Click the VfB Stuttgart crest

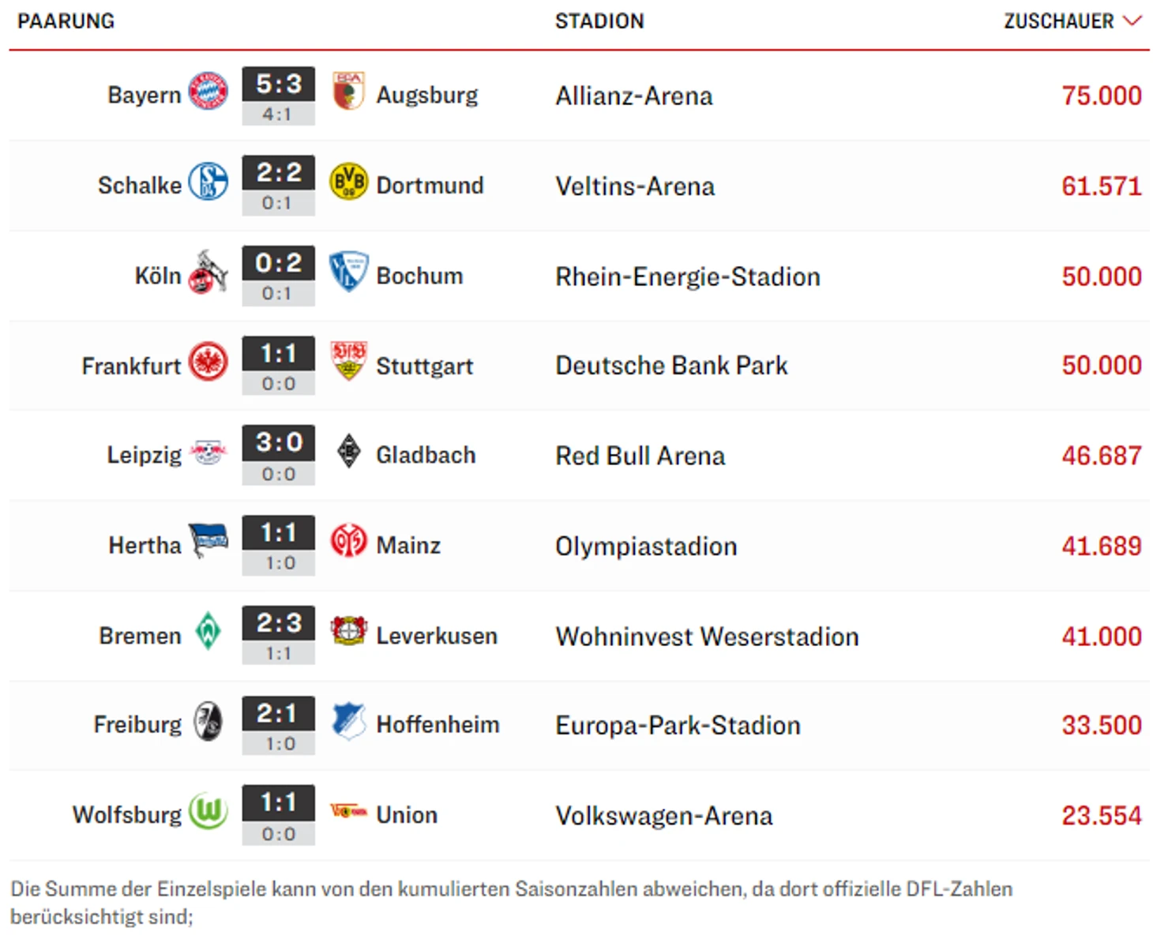tap(348, 362)
